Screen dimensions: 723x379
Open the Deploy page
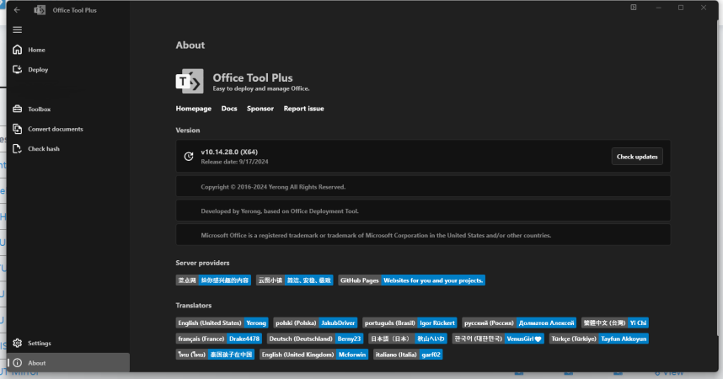point(68,70)
